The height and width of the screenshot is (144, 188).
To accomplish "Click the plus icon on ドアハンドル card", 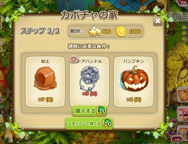I will [74, 59].
